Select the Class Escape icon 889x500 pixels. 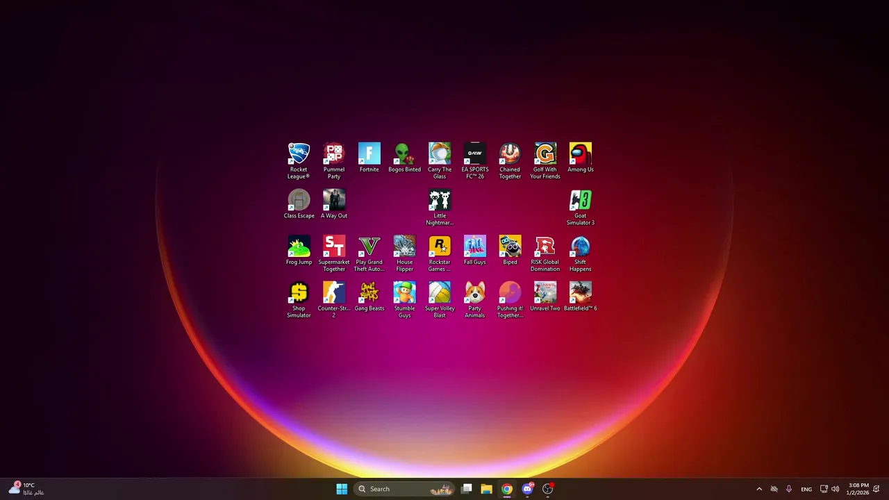click(x=299, y=204)
